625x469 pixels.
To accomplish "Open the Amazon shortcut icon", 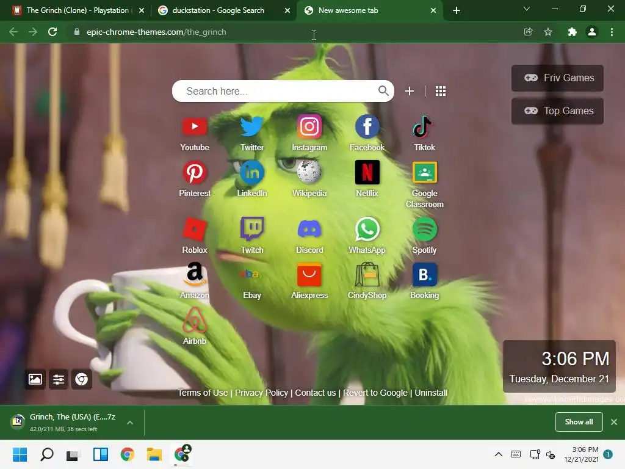I will pyautogui.click(x=195, y=274).
